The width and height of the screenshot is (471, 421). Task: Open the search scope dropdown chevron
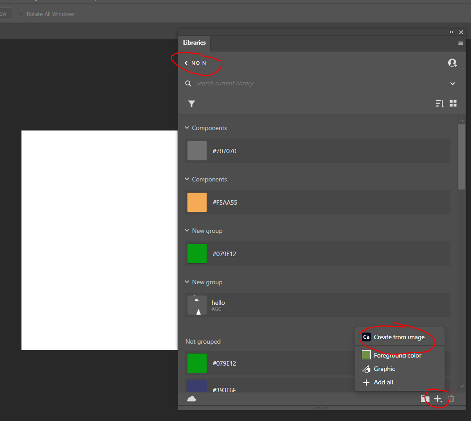[453, 84]
